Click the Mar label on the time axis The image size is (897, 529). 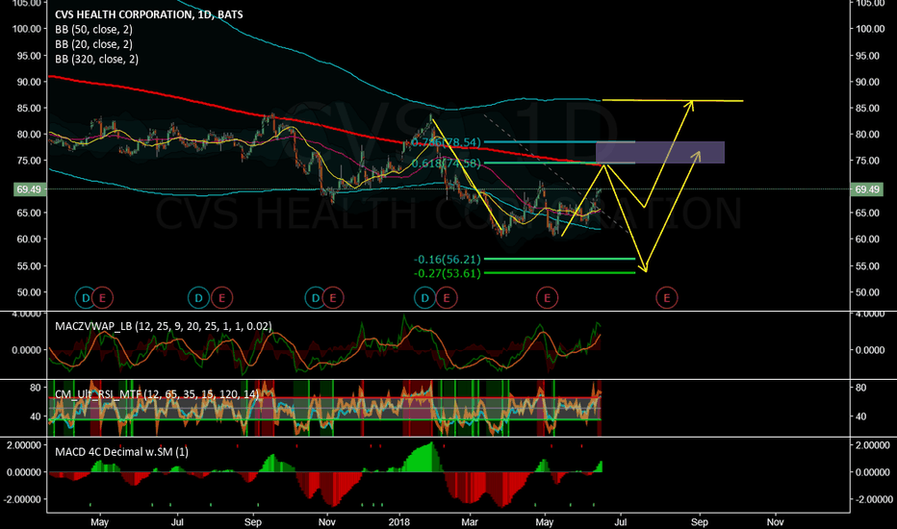tap(470, 521)
